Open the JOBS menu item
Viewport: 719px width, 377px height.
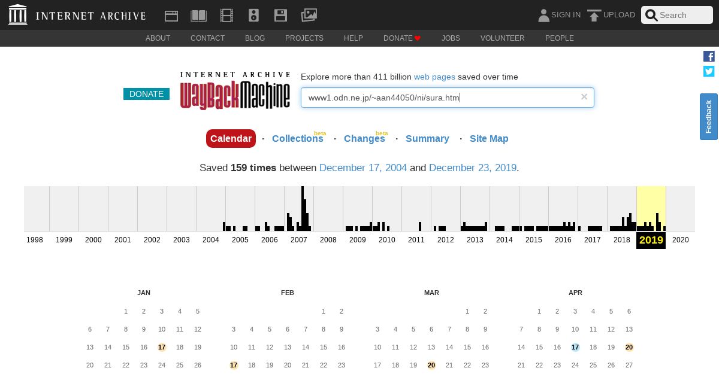pos(451,38)
